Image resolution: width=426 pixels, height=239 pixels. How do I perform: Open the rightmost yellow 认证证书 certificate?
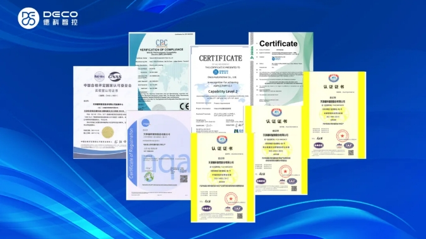pos(334,115)
